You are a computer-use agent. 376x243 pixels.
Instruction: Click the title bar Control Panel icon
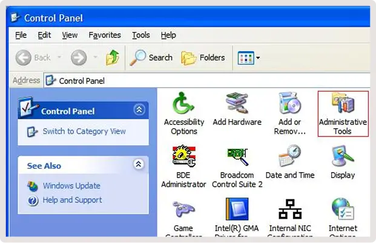[16, 18]
